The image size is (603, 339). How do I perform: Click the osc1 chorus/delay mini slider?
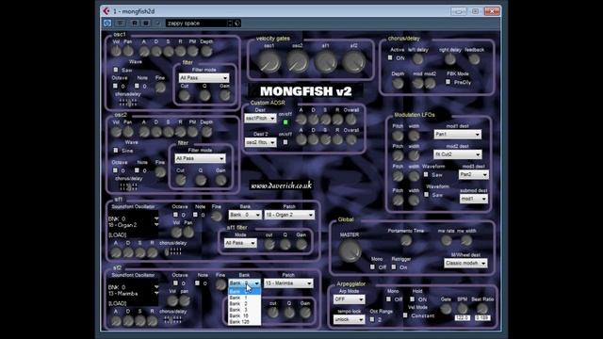pyautogui.click(x=128, y=103)
